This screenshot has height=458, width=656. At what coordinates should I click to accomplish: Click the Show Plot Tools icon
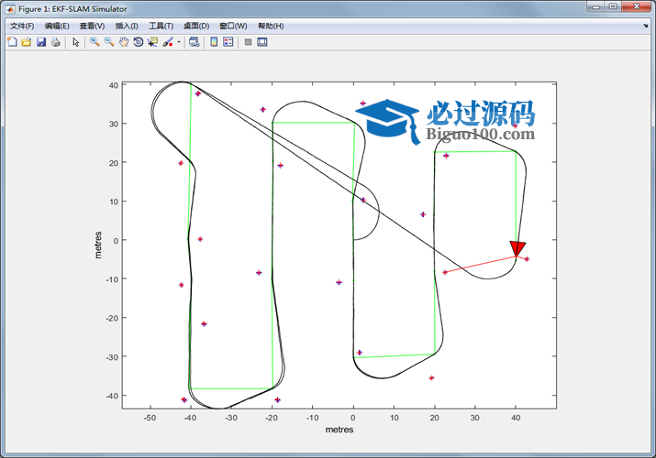tap(261, 42)
